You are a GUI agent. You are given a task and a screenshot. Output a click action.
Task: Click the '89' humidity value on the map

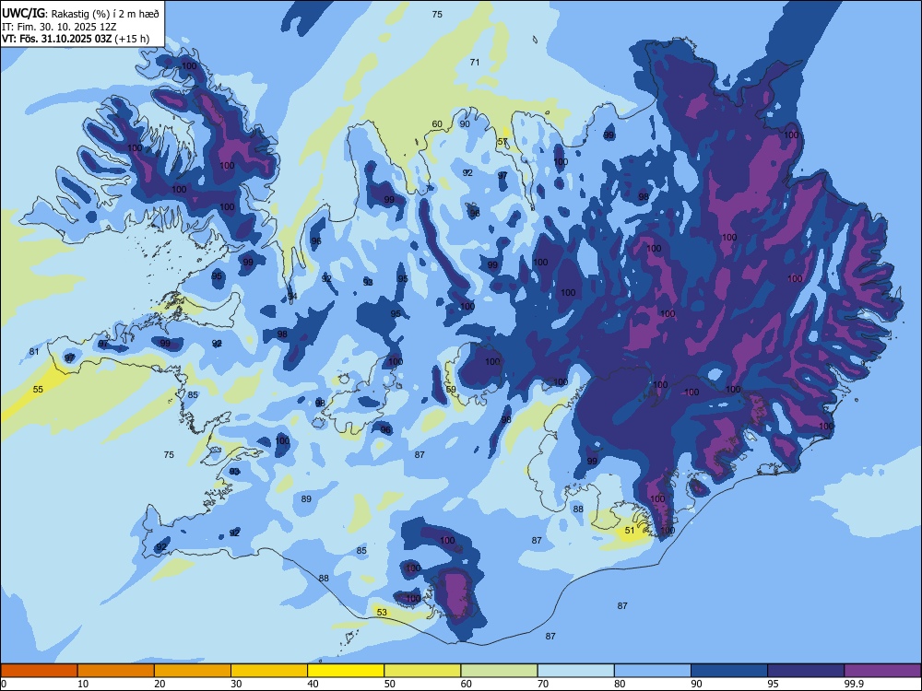[x=306, y=498]
